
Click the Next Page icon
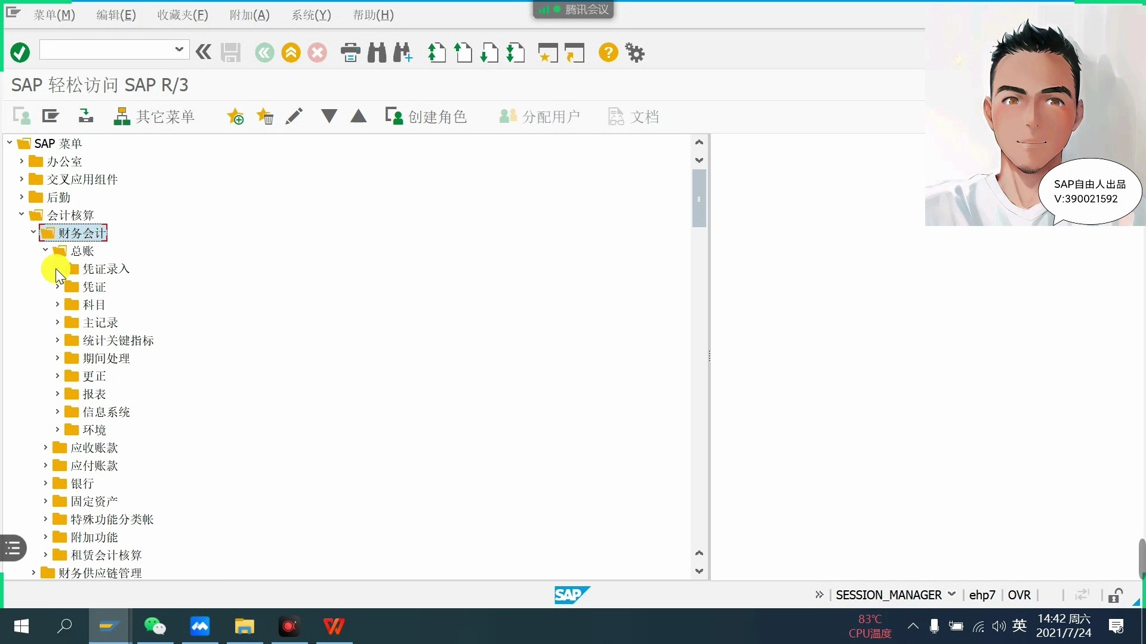(489, 52)
